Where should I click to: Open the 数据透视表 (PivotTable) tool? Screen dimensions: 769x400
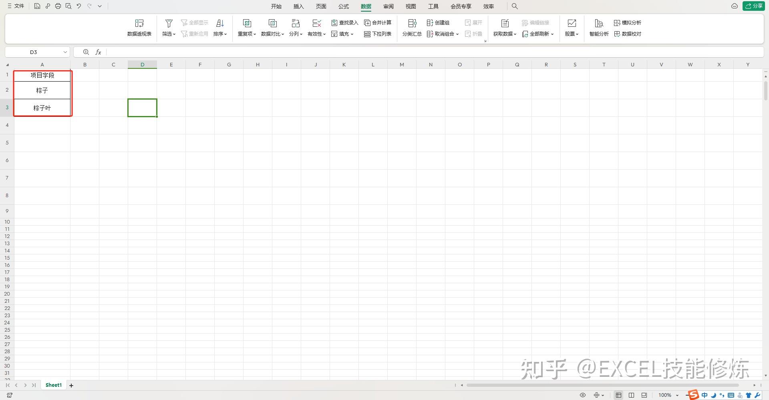[139, 27]
